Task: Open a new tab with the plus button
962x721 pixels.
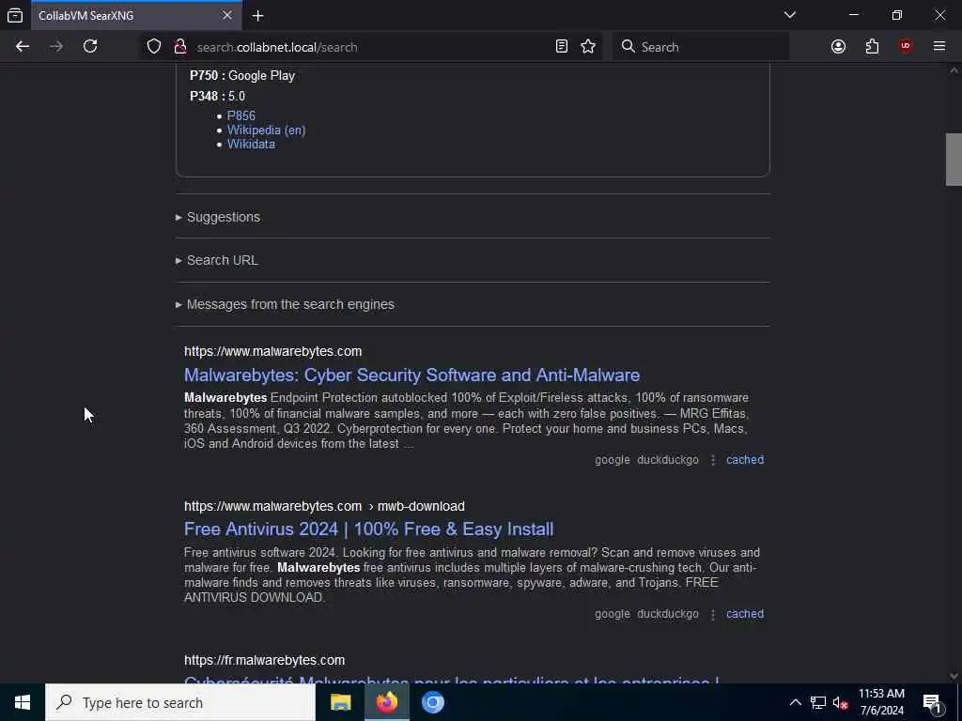Action: point(258,16)
